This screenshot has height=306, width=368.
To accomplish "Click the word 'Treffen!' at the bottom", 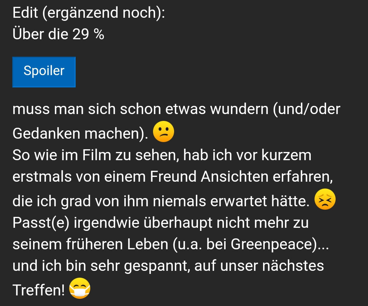I will pos(39,290).
